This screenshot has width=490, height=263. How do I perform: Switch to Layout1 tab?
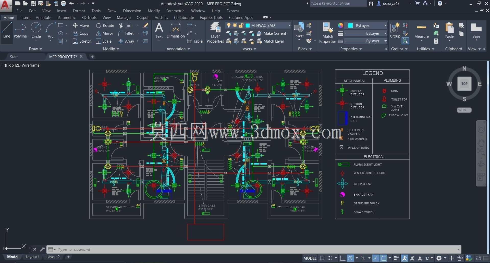coord(32,257)
